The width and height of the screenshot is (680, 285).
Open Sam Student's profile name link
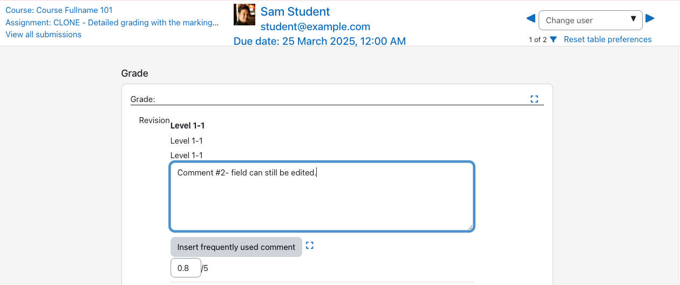tap(295, 11)
